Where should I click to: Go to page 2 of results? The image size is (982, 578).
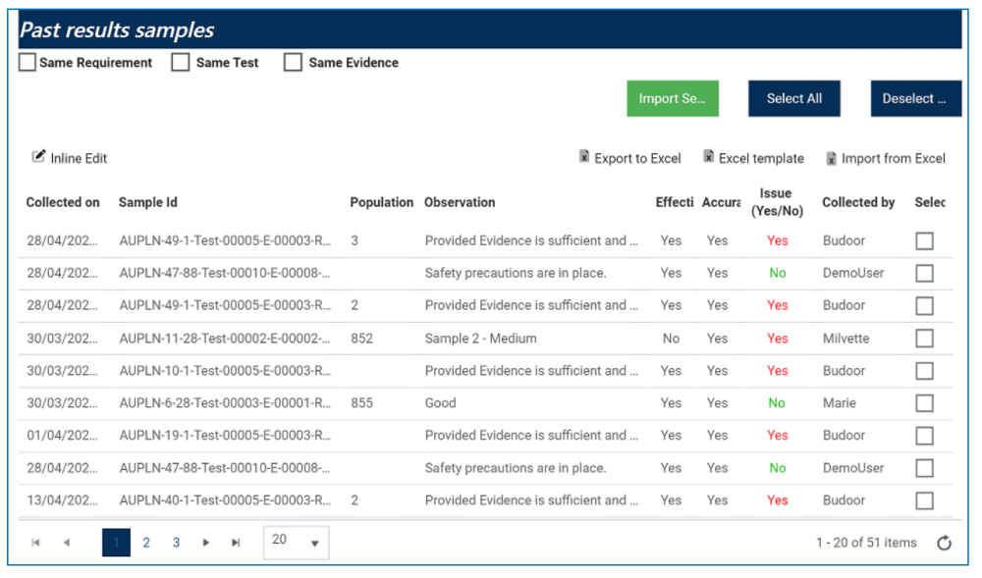146,543
